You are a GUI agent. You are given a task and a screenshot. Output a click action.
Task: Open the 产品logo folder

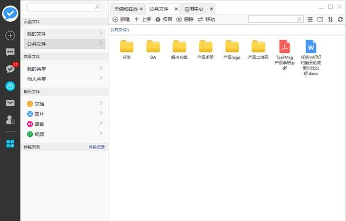[232, 49]
